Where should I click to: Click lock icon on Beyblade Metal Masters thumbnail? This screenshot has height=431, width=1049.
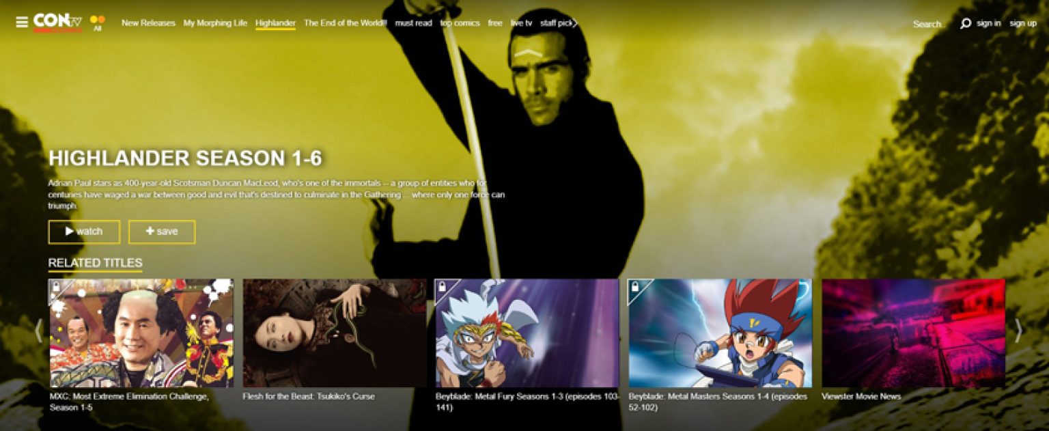point(635,287)
